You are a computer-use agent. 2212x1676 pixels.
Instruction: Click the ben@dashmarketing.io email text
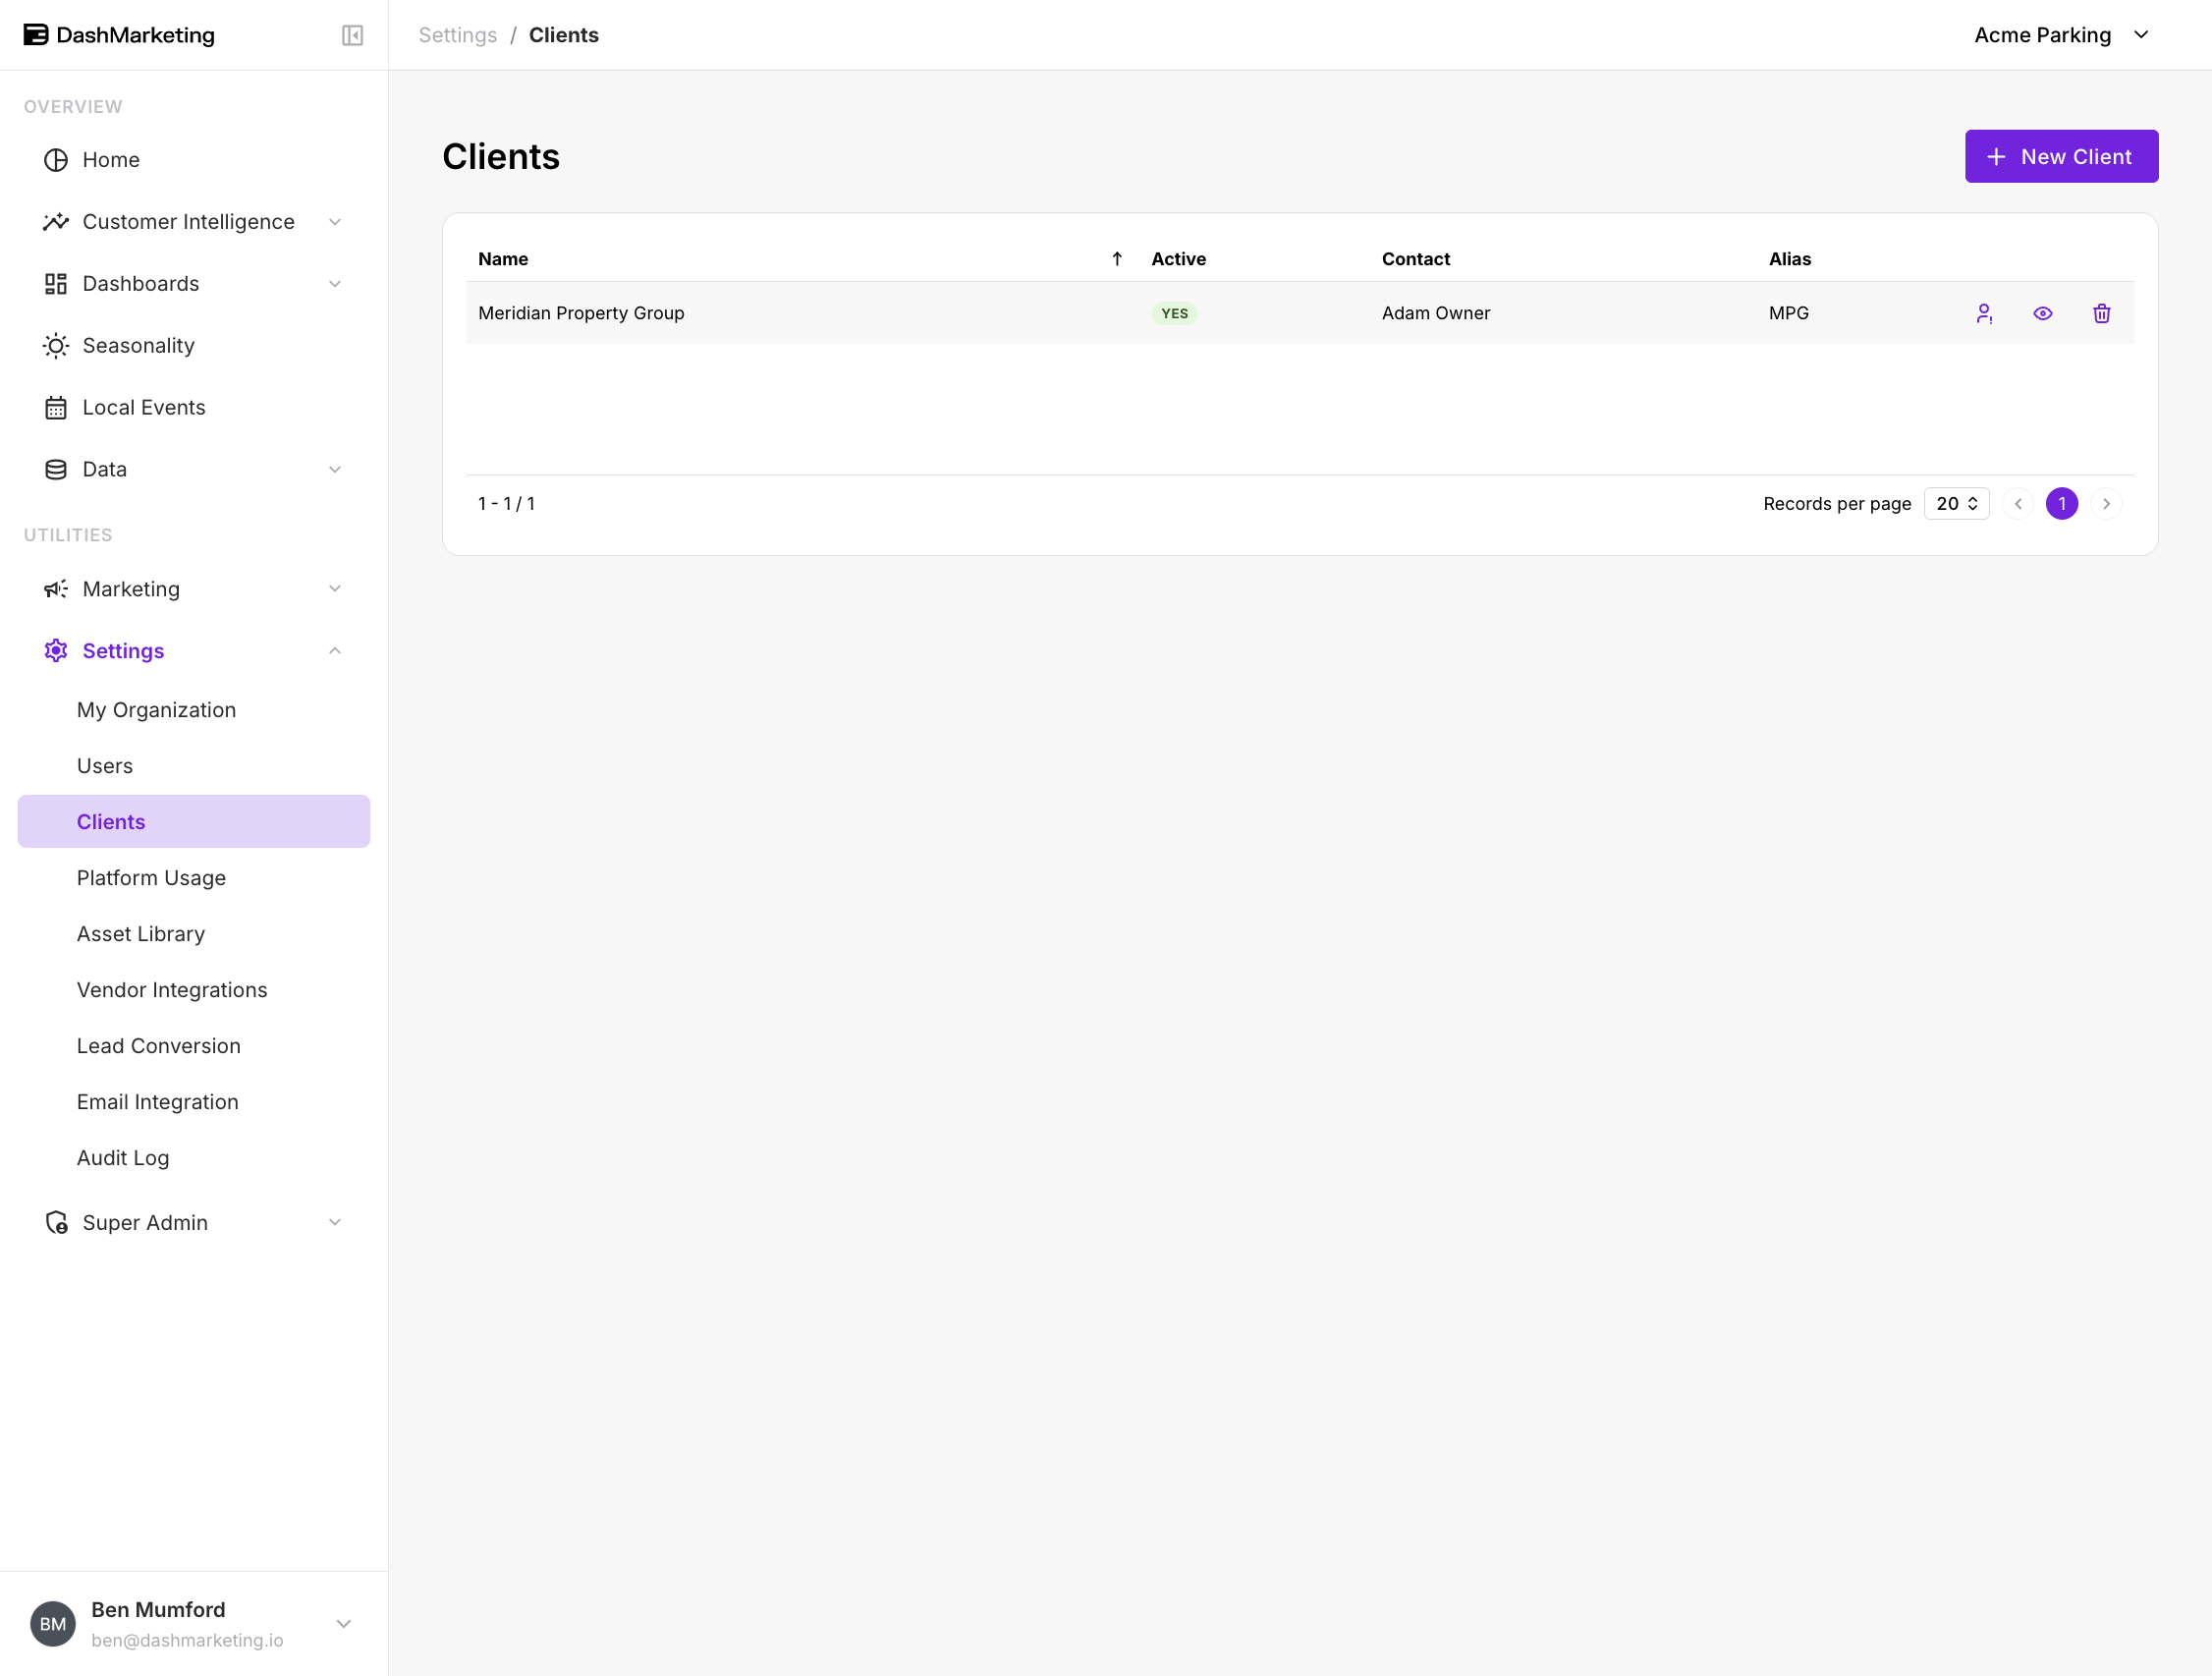tap(187, 1641)
